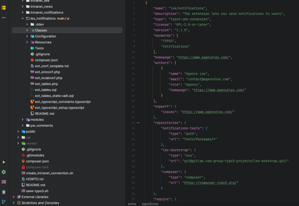Expand the pw_comments folder
This screenshot has height=206, width=299.
[23, 126]
